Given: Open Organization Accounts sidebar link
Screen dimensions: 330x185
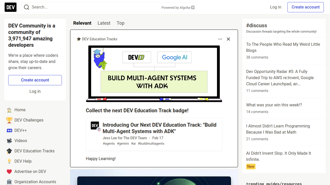Looking at the screenshot, I should point(35,181).
